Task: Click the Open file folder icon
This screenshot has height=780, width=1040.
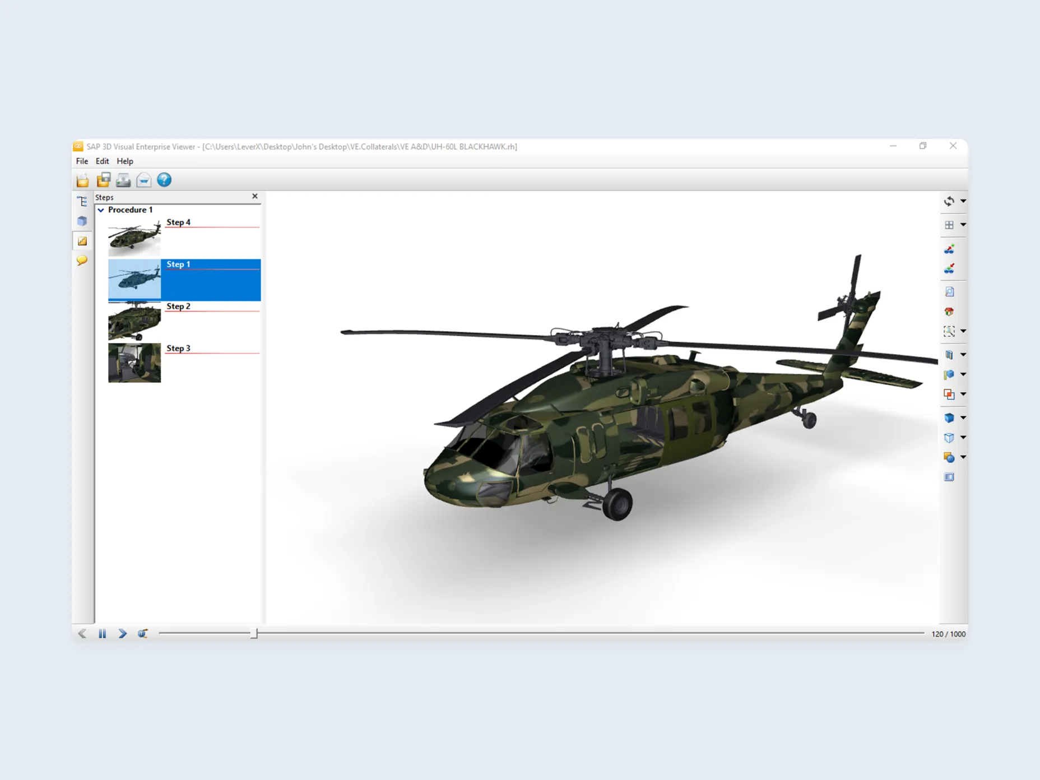Action: pyautogui.click(x=82, y=180)
